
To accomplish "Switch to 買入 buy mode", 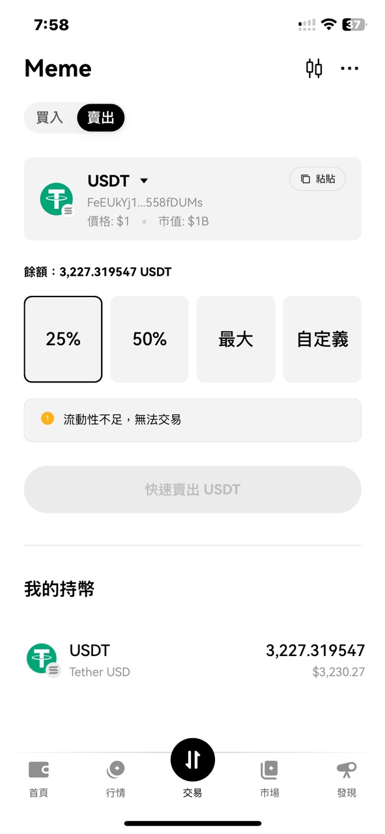I will point(50,118).
